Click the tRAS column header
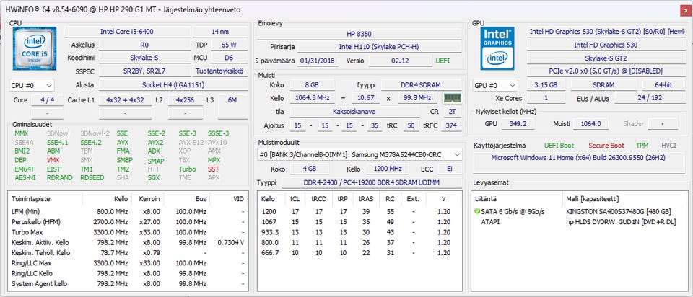The width and height of the screenshot is (693, 297). (367, 198)
